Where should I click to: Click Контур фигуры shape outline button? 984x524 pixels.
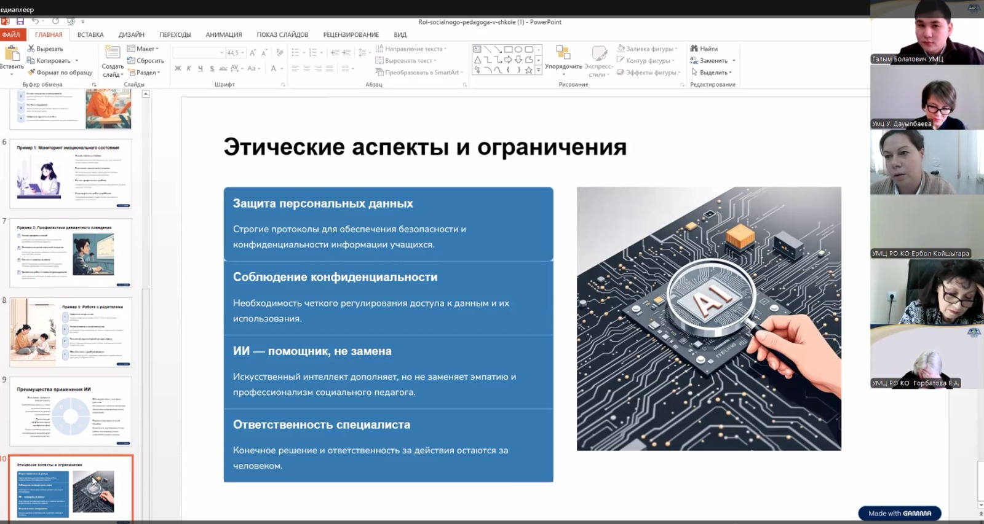point(645,61)
